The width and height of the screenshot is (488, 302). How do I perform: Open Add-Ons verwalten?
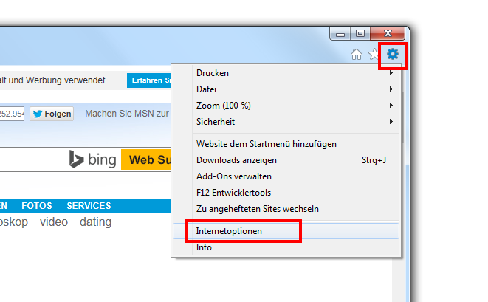[x=234, y=176]
